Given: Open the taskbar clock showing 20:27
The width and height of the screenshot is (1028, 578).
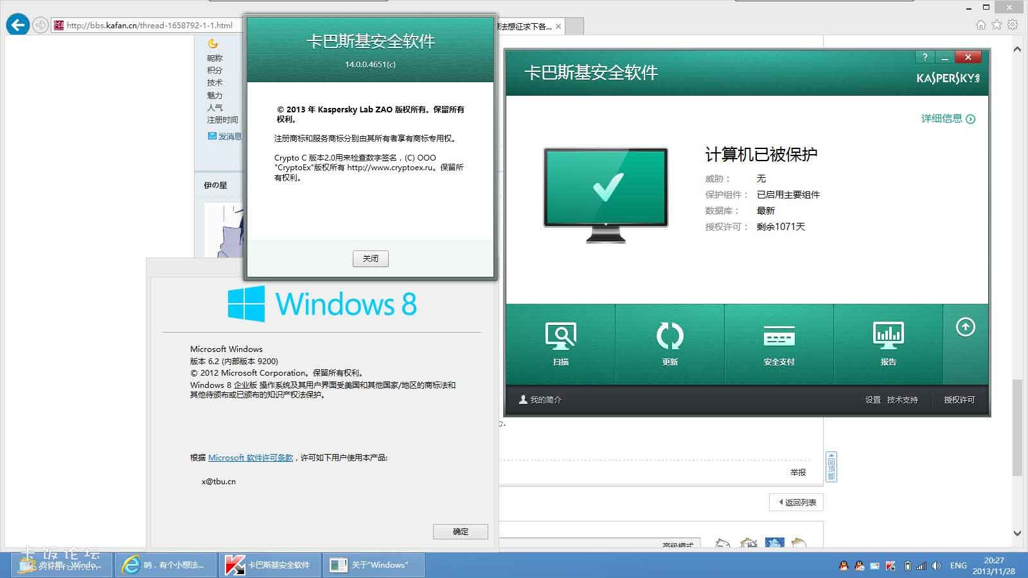Looking at the screenshot, I should point(993,566).
